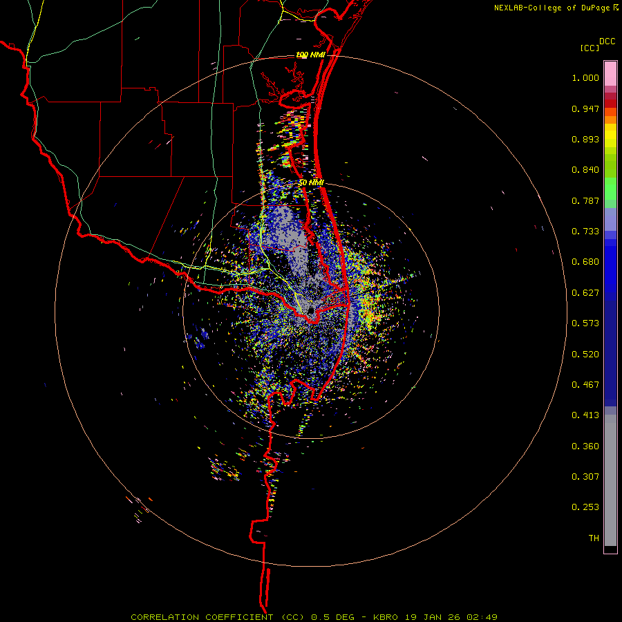622x622 pixels.
Task: Click the Correlation Coefficient KBRO caption text
Action: [314, 617]
